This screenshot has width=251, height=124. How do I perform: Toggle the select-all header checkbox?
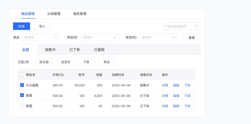tap(22, 74)
